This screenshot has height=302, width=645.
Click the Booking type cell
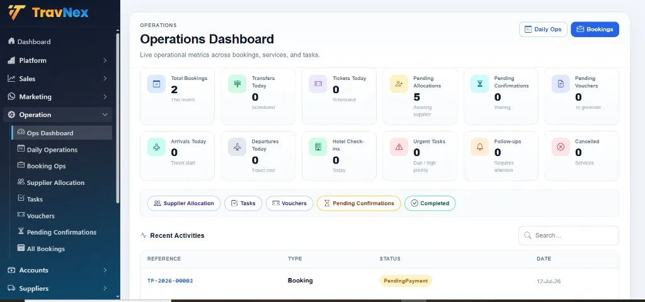pos(300,281)
